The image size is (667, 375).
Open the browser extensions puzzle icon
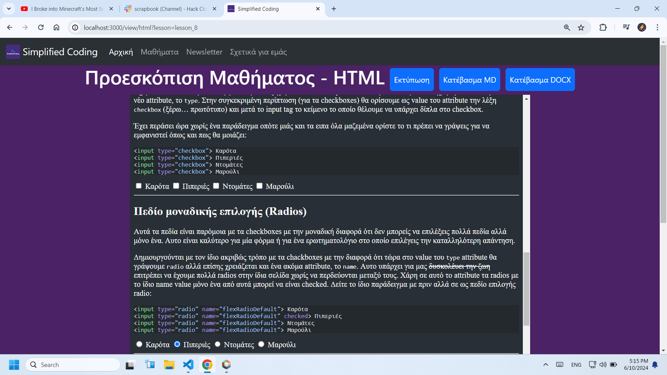tap(603, 28)
